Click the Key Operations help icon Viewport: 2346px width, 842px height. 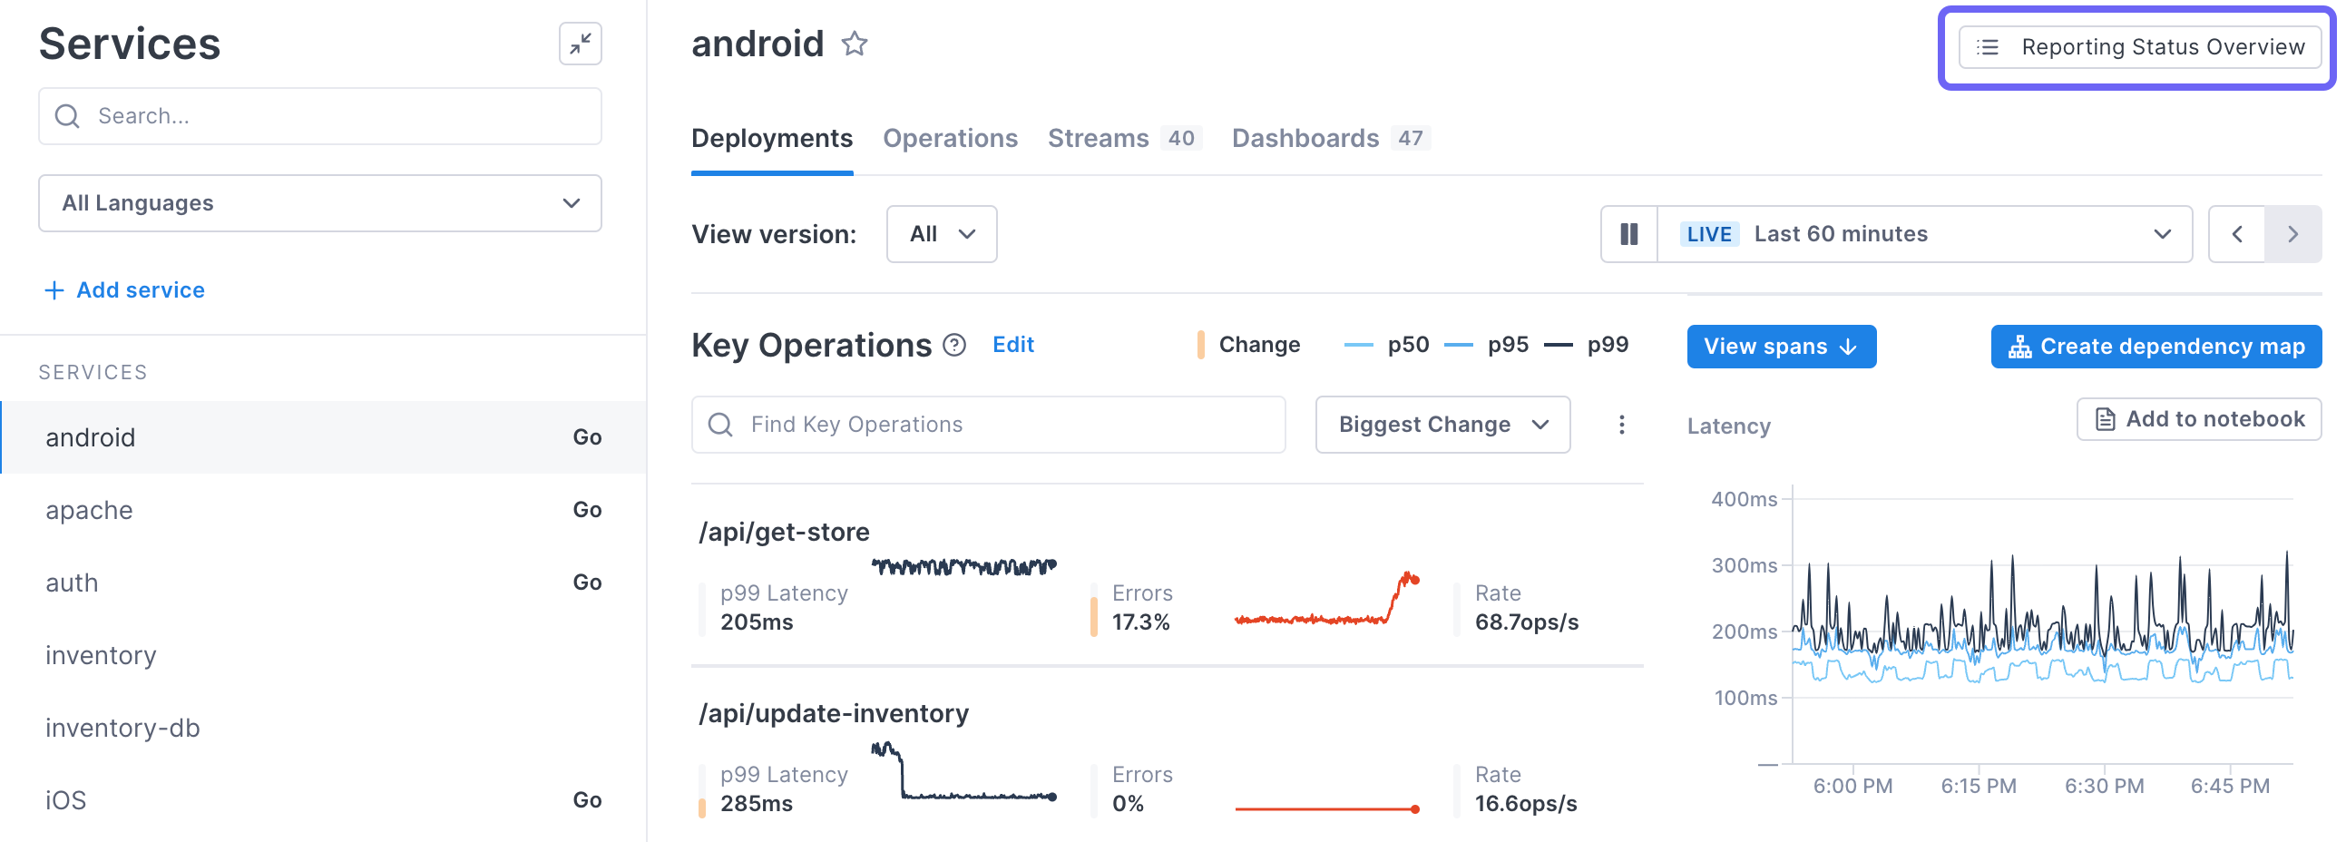coord(953,346)
